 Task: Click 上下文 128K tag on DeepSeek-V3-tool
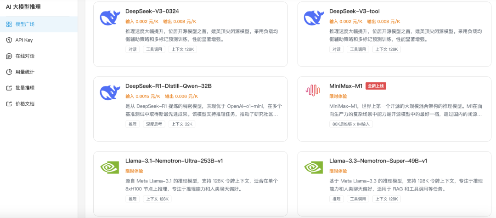tap(387, 49)
